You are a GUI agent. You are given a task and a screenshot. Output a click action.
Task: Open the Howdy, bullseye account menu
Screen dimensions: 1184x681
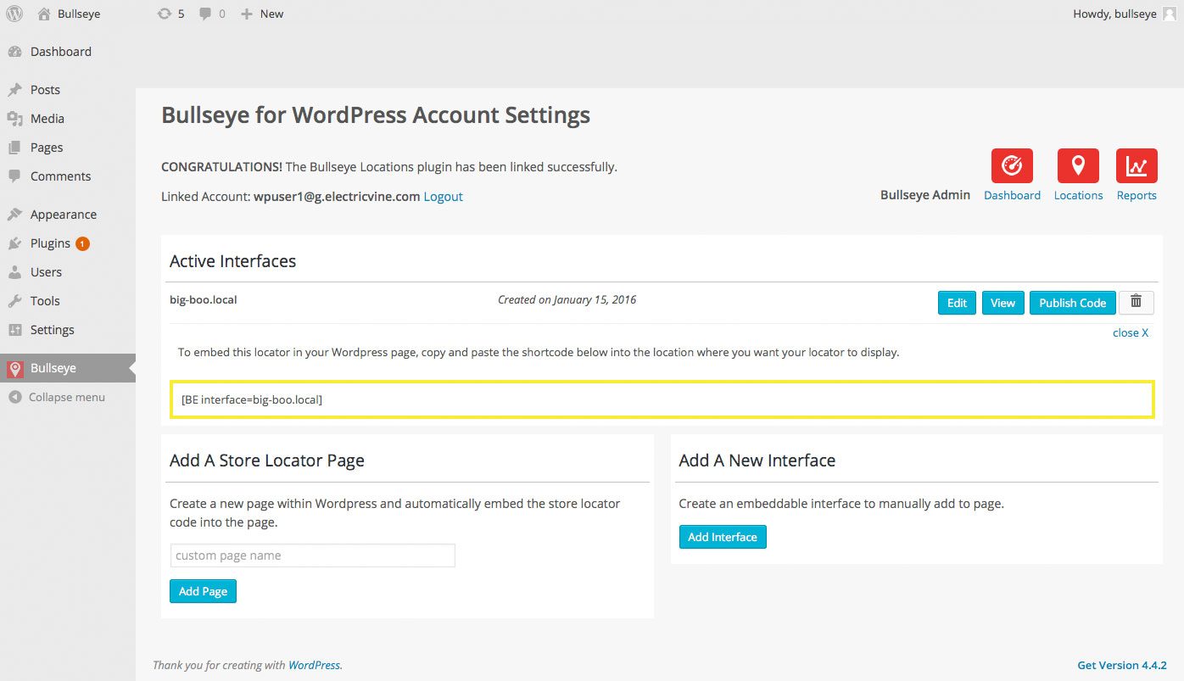(x=1125, y=14)
